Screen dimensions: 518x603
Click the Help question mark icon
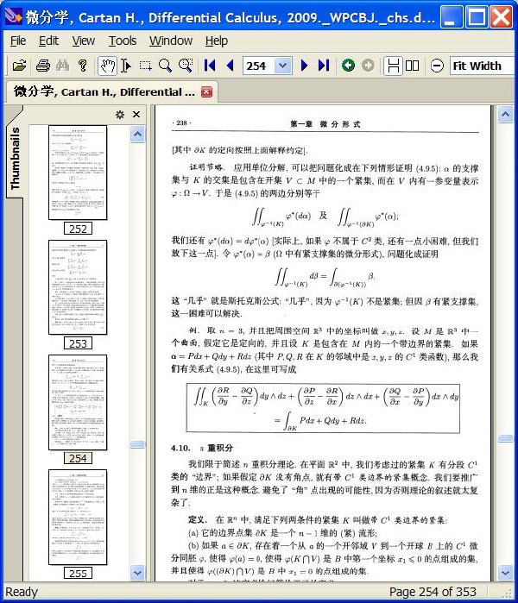coord(82,66)
